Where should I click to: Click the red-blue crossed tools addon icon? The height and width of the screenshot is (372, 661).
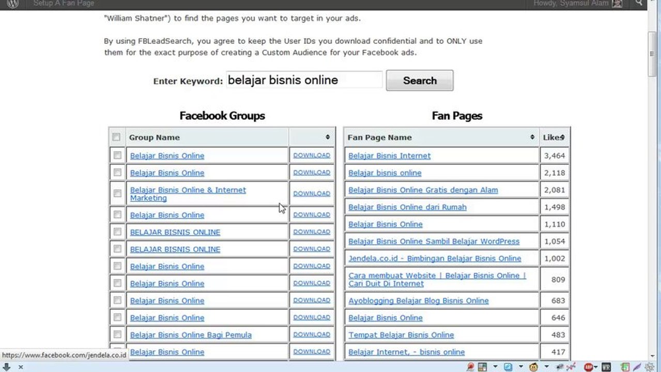coord(571,367)
